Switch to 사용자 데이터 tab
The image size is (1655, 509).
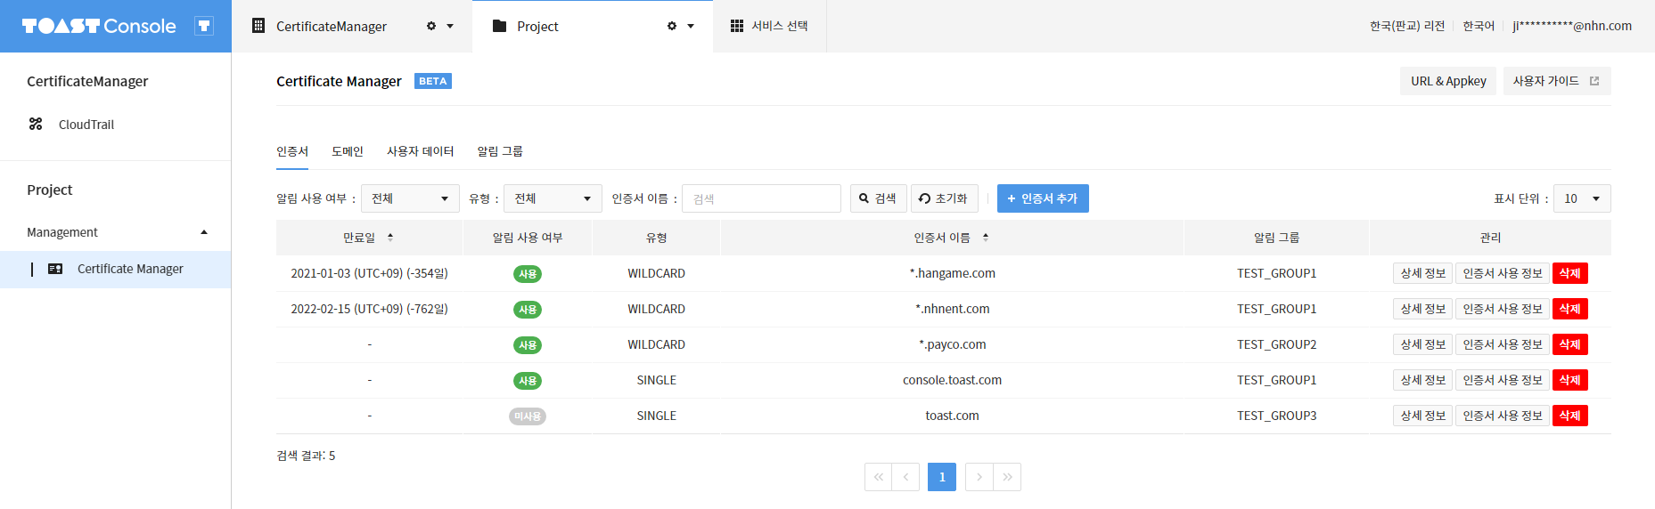(421, 151)
